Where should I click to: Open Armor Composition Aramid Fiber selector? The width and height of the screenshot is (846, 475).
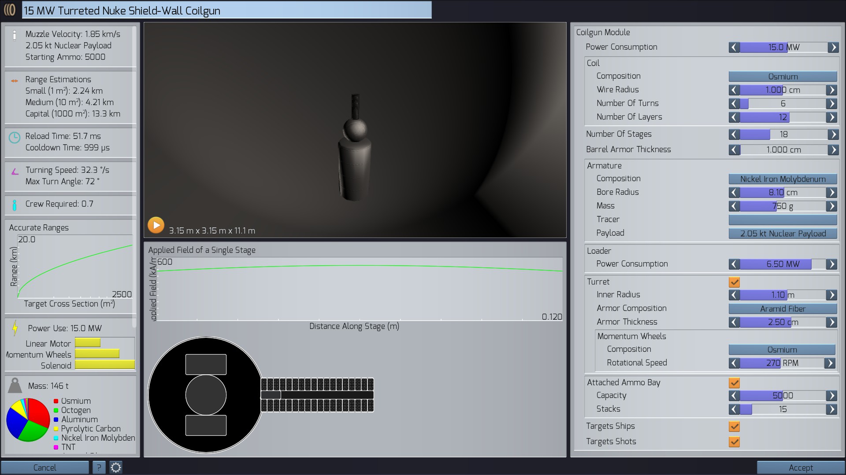783,308
